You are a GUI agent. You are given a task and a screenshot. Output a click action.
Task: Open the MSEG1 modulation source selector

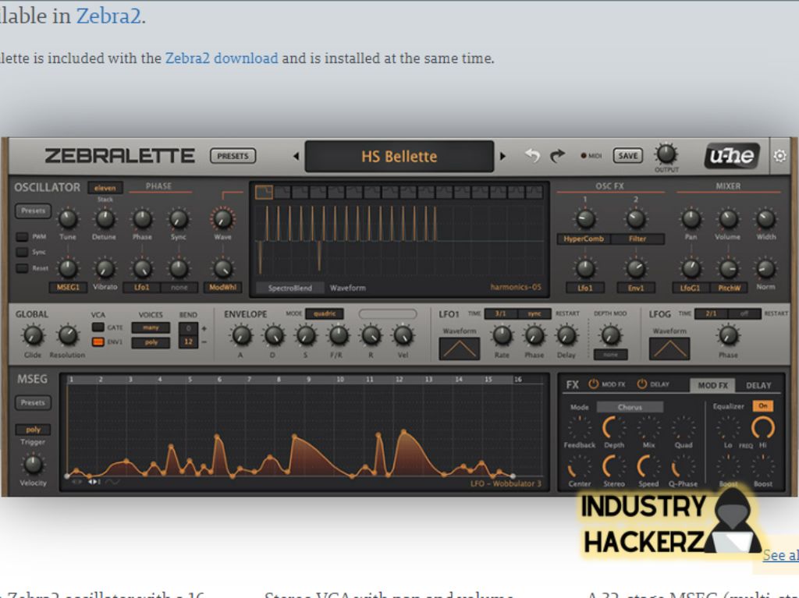pos(68,287)
